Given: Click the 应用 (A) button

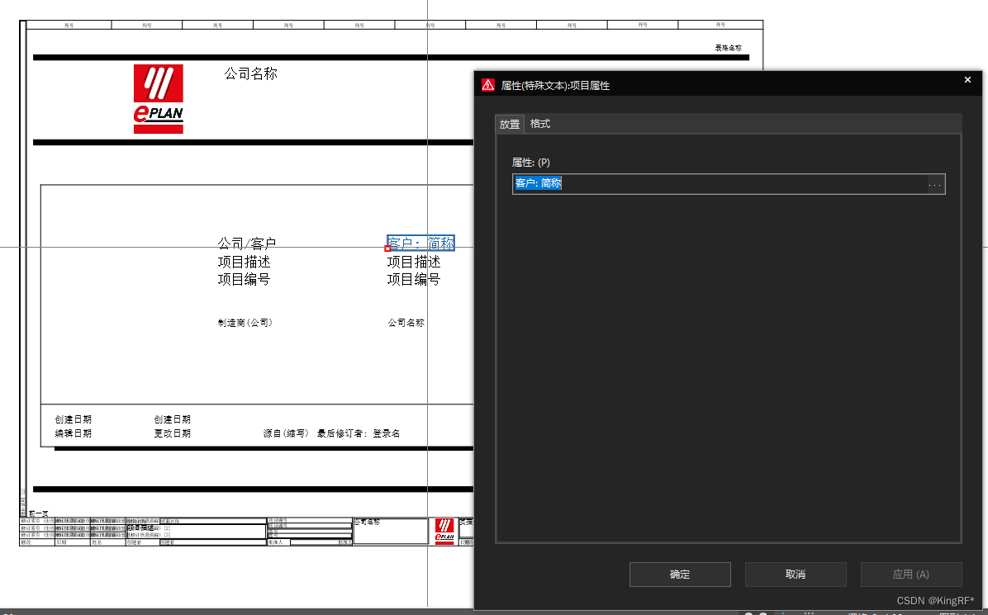Looking at the screenshot, I should (x=911, y=575).
